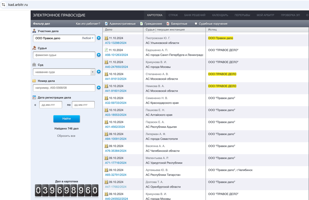The width and height of the screenshot is (309, 200).
Task: Click the Дел в картотеке counter
Action: point(67,190)
